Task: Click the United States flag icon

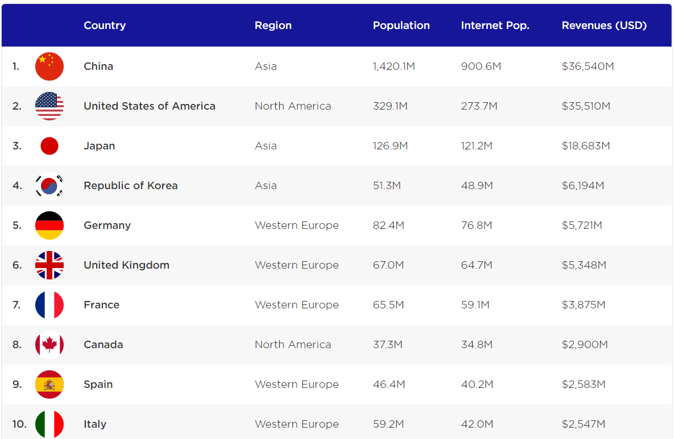Action: pos(49,106)
